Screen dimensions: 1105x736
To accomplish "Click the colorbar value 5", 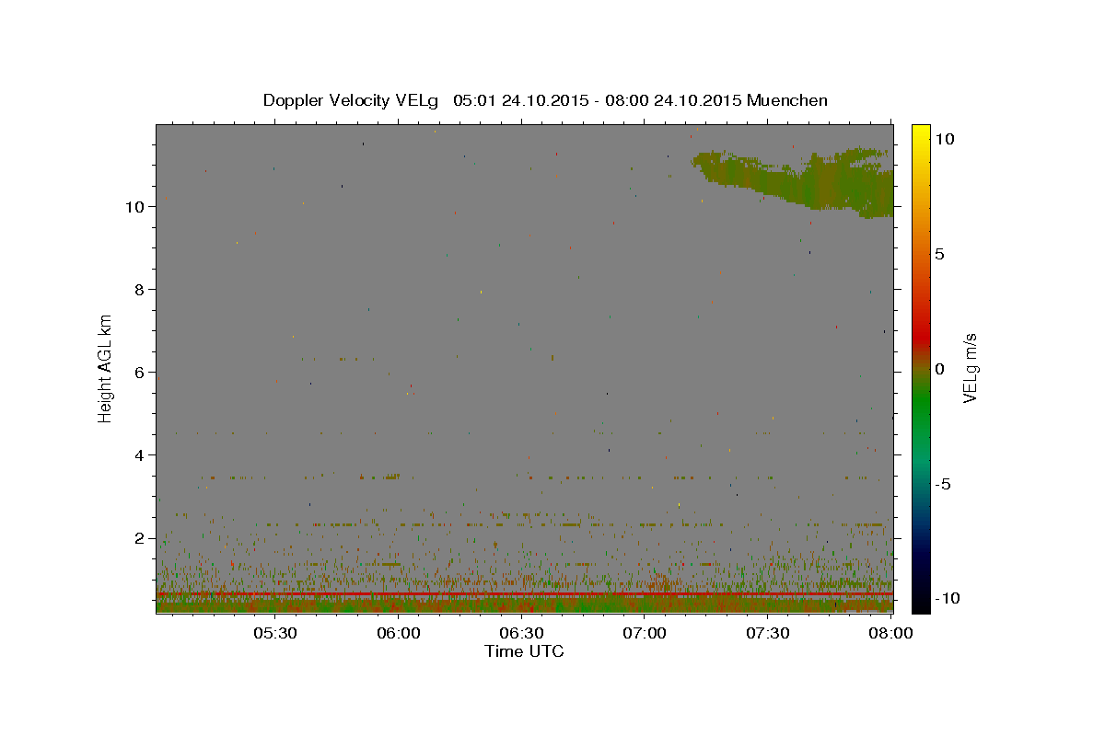I will point(939,254).
